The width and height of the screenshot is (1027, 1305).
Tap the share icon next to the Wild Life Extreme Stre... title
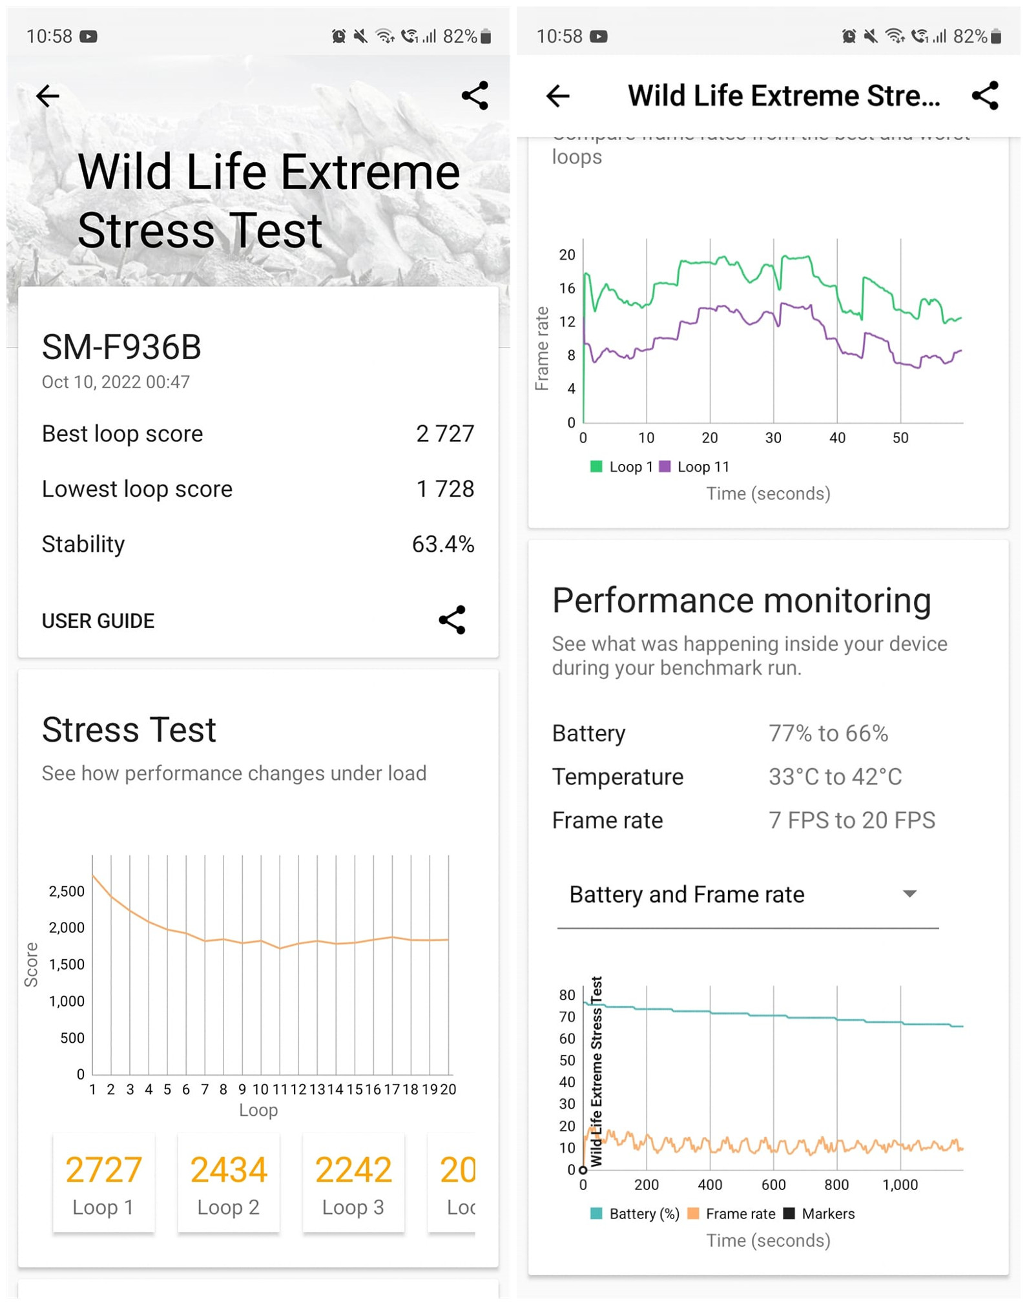(985, 96)
